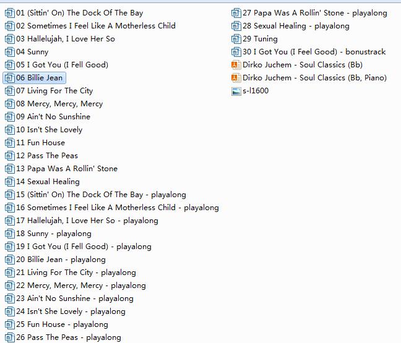Click file name "07 Living For The City"
Viewport: 401px width, 343px height.
[x=54, y=91]
